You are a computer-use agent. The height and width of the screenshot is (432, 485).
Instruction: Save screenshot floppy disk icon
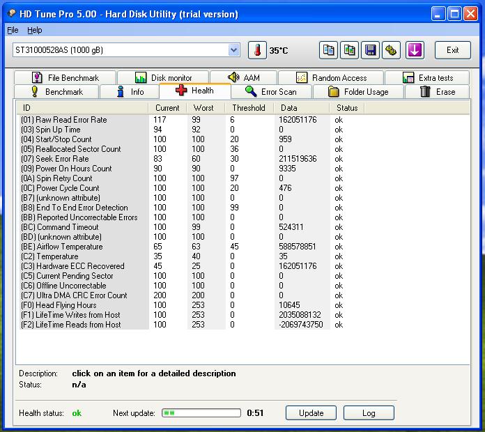370,50
